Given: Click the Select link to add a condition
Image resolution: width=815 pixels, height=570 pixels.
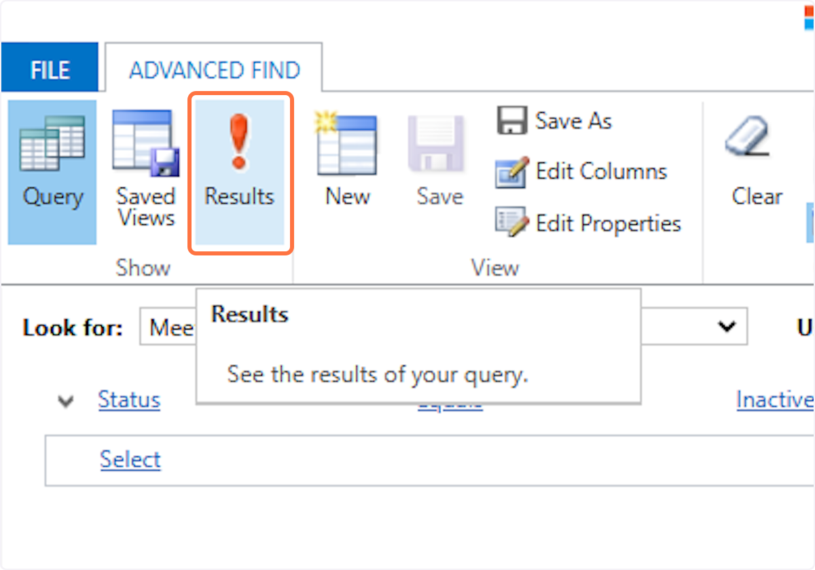Looking at the screenshot, I should pyautogui.click(x=130, y=460).
